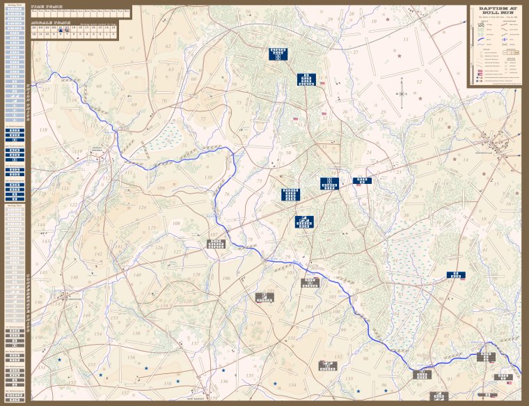Select the Union unit stack near area 55
This screenshot has height=406, width=529.
point(278,54)
